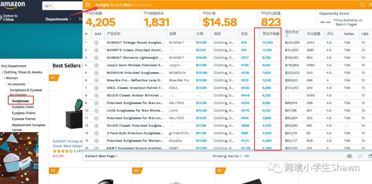372x184 pixels.
Task: Click rank #1,111 for AkoaDa
Action: (245, 141)
